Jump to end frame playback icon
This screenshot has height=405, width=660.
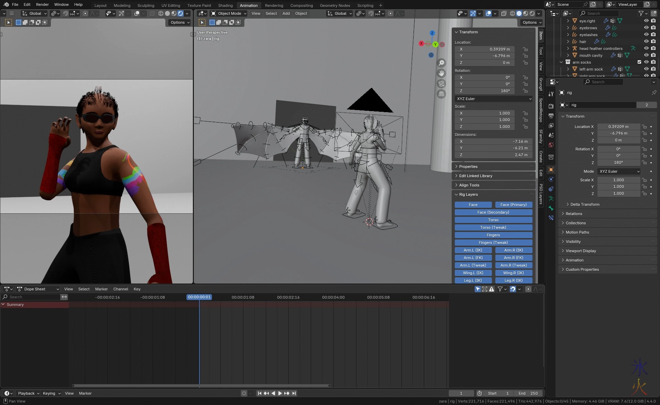294,393
